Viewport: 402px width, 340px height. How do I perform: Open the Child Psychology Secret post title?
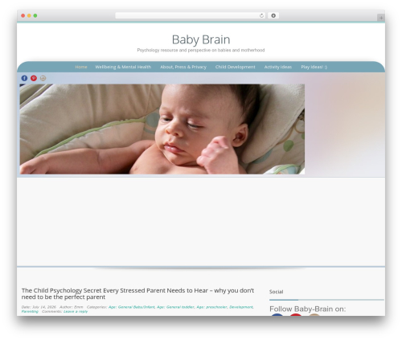coord(137,293)
